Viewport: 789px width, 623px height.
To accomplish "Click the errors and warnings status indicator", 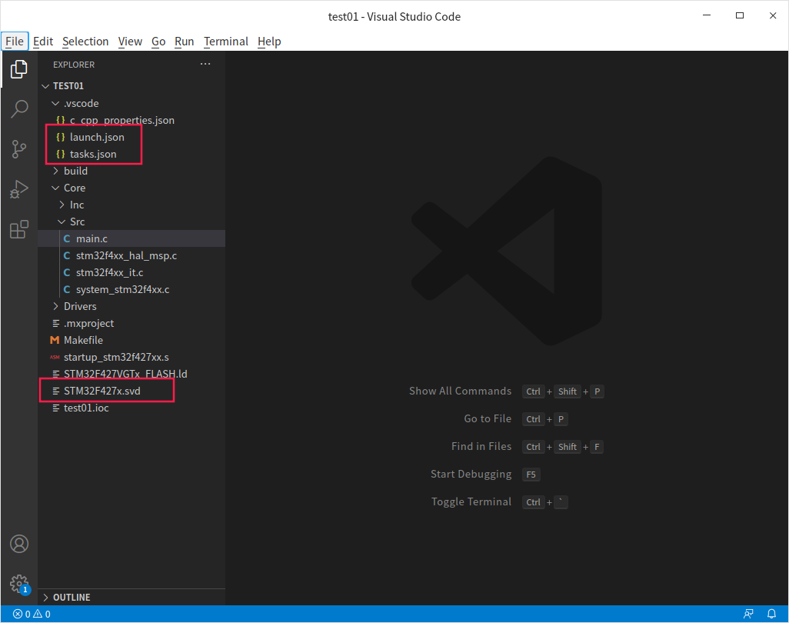I will tap(32, 614).
